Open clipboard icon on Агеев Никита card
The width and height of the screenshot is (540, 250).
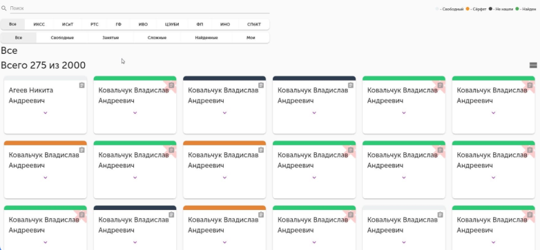pyautogui.click(x=81, y=85)
